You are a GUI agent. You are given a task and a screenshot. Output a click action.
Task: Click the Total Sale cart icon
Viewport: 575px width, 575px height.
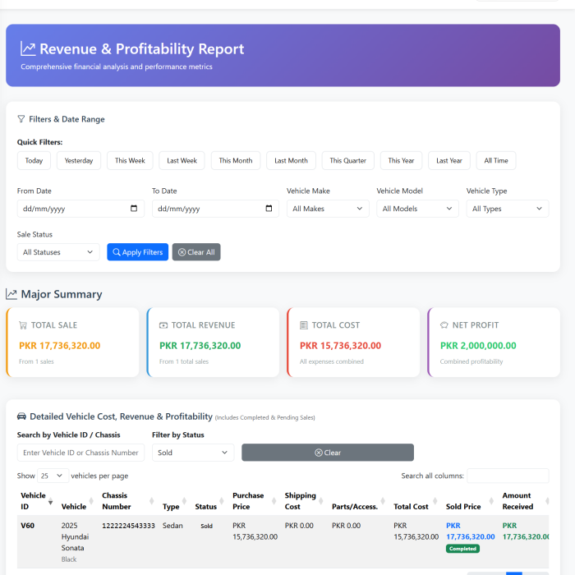click(23, 325)
